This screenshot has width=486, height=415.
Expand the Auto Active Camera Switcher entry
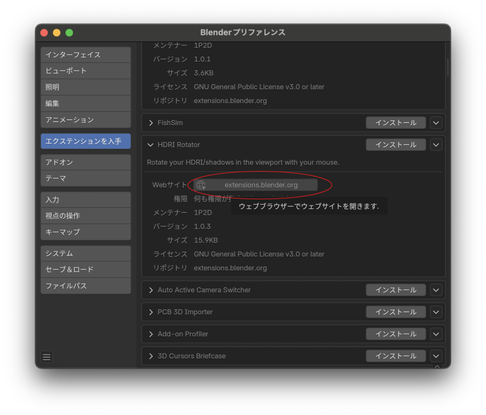(150, 290)
